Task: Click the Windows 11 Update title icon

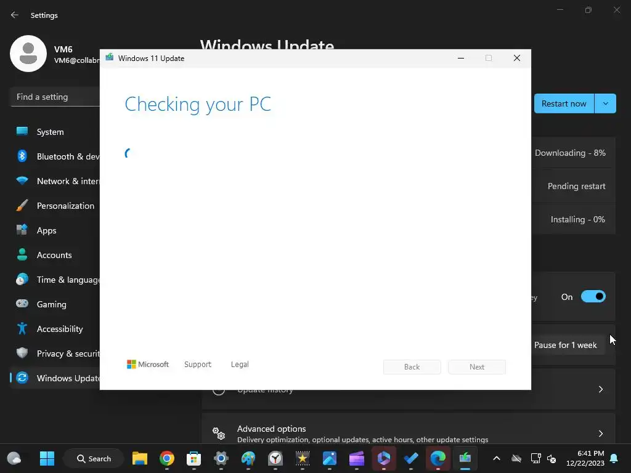Action: [x=110, y=58]
